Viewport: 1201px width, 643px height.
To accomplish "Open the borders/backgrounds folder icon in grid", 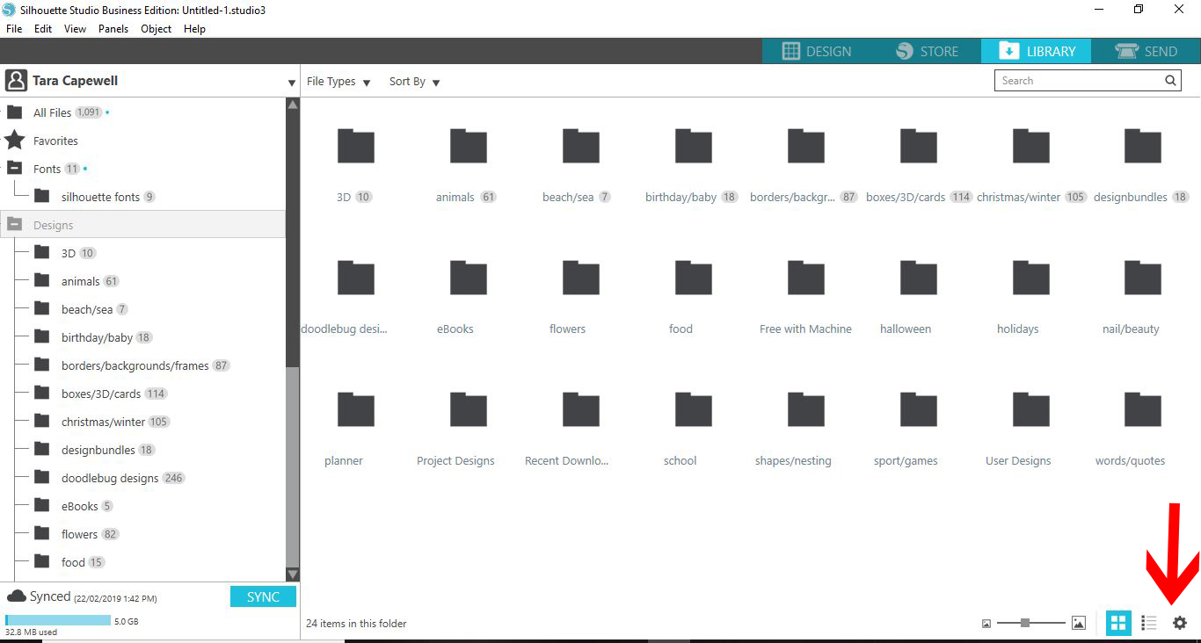I will tap(806, 146).
